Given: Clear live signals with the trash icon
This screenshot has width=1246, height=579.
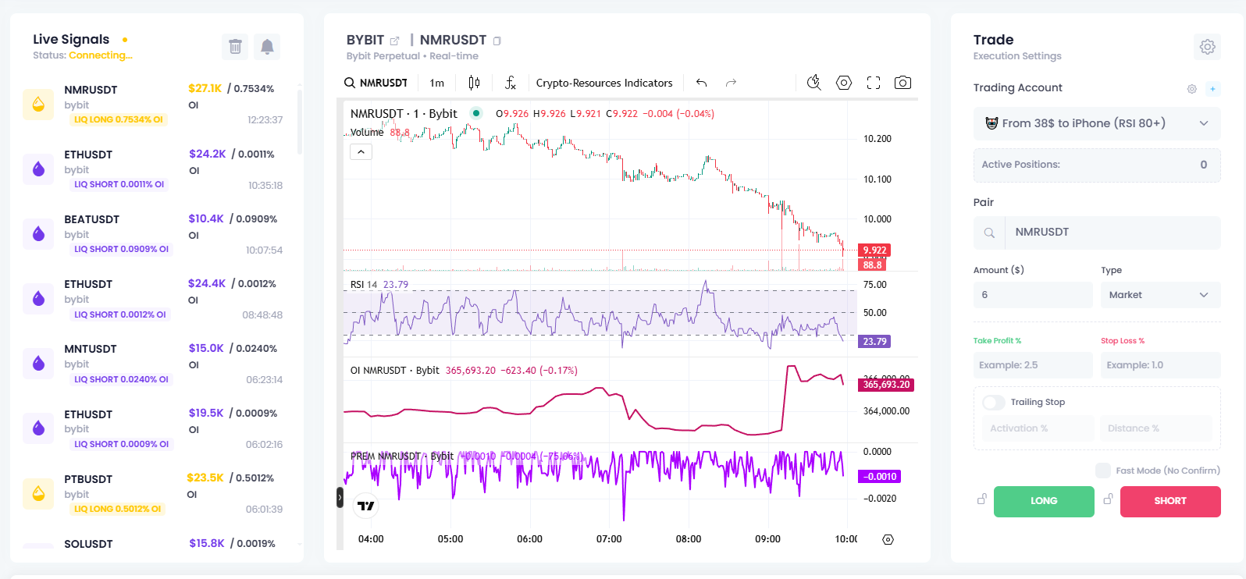Looking at the screenshot, I should (235, 47).
